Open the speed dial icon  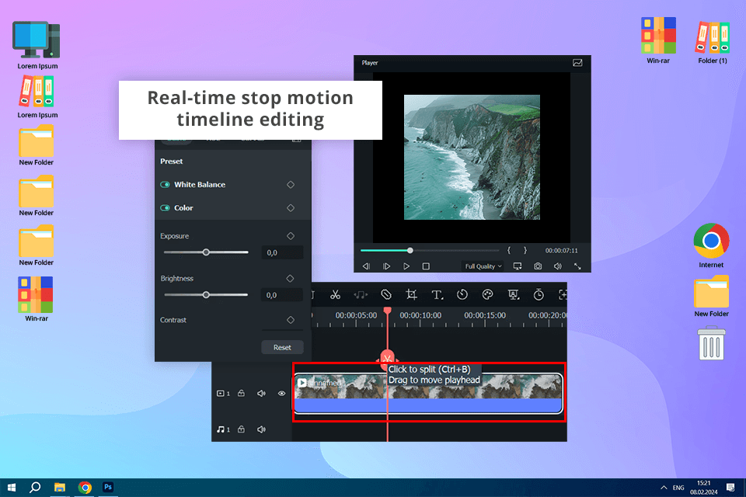(x=462, y=295)
